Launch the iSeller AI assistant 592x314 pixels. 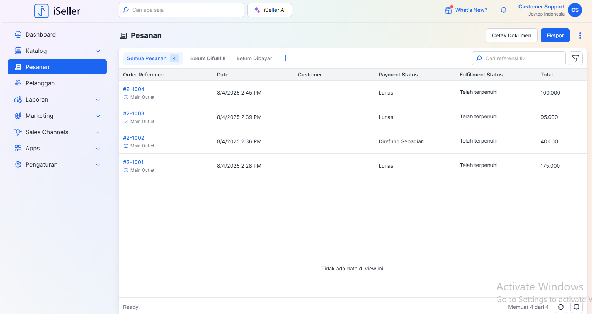[x=269, y=10]
